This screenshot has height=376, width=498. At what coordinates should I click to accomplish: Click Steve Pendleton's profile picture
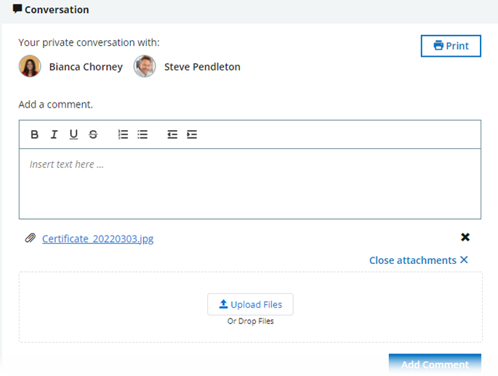pos(145,66)
